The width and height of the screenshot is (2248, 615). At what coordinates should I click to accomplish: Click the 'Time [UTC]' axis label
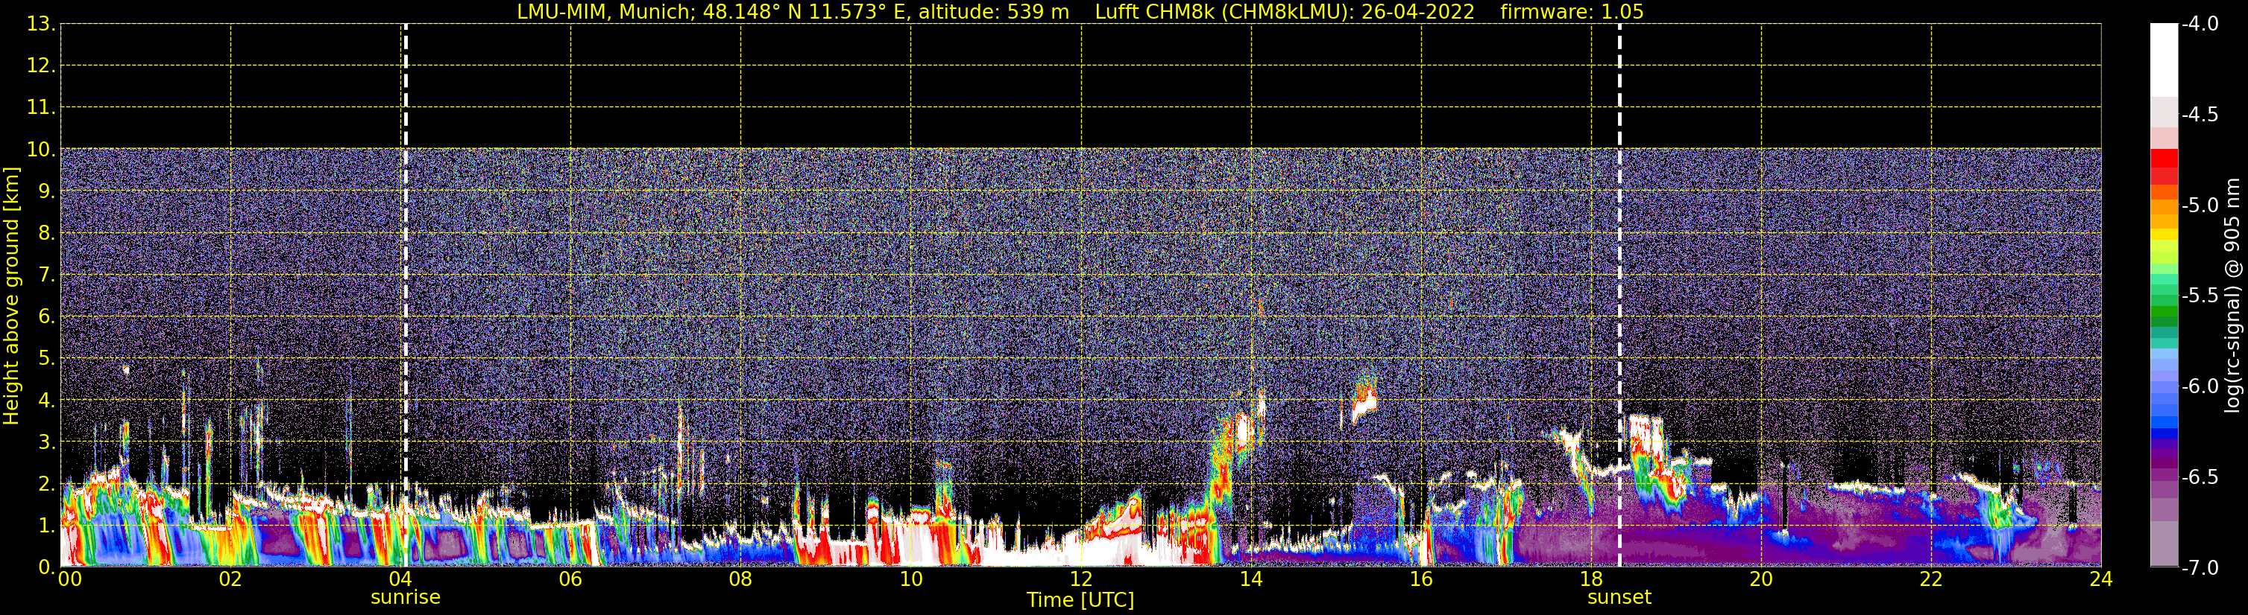pyautogui.click(x=1080, y=600)
